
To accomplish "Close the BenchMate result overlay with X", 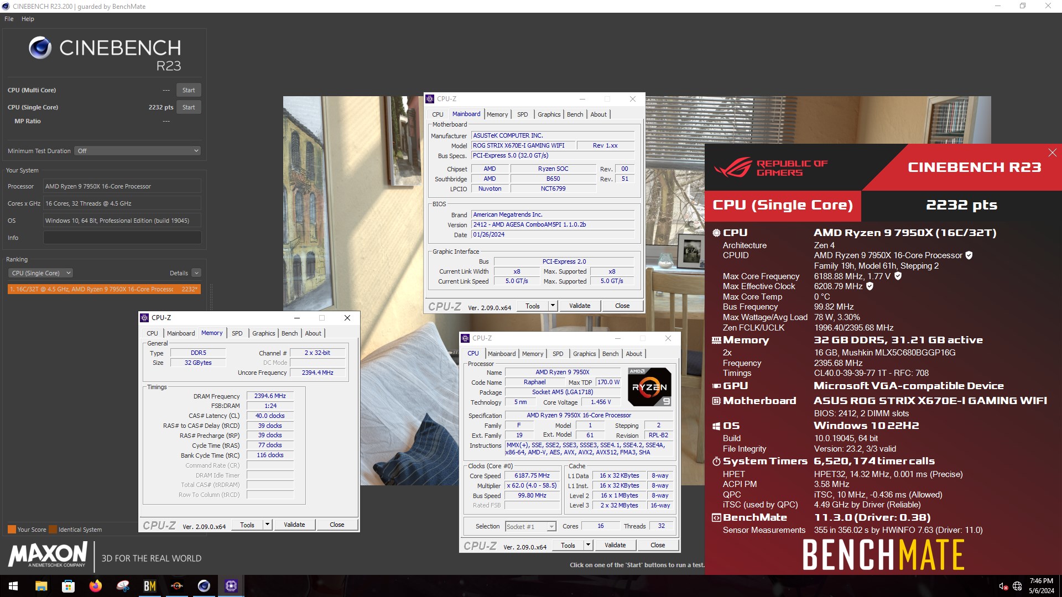I will click(1052, 153).
